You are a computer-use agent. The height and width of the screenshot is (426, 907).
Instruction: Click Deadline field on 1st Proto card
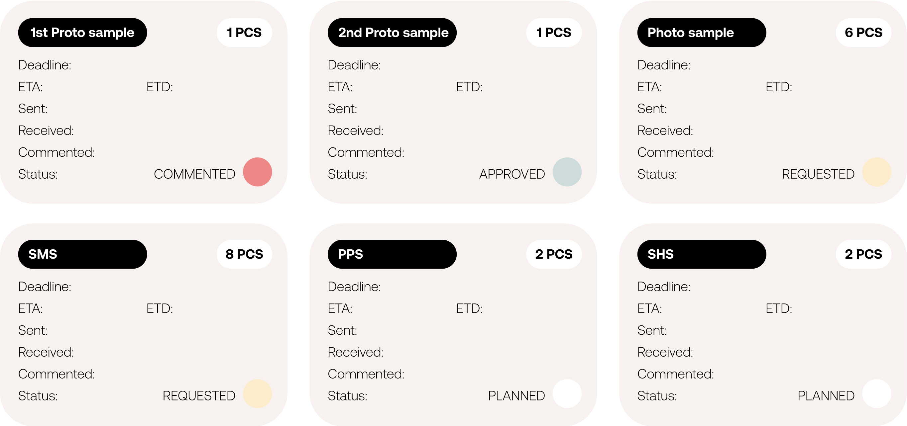(x=45, y=65)
